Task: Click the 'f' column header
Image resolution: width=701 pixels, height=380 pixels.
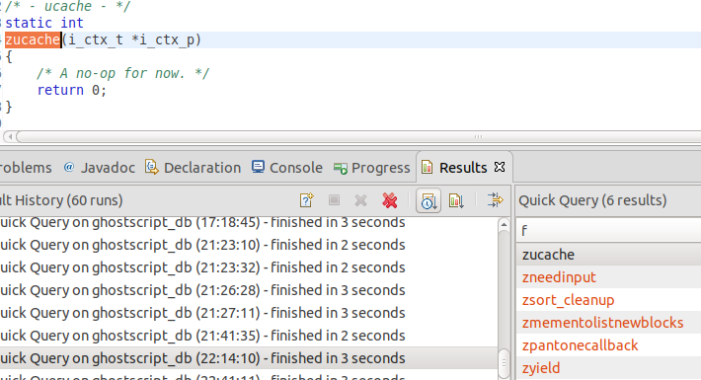Action: [608, 231]
